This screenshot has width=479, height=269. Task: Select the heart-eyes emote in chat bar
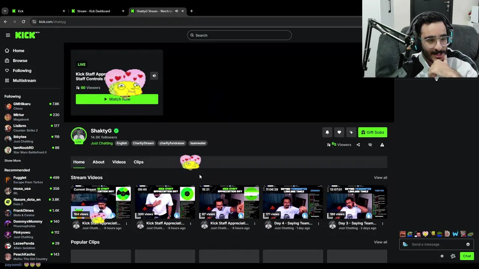(425, 234)
